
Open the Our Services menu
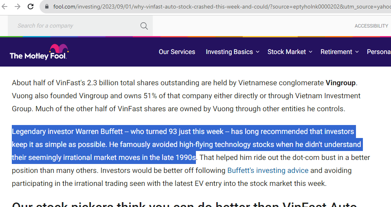177,52
